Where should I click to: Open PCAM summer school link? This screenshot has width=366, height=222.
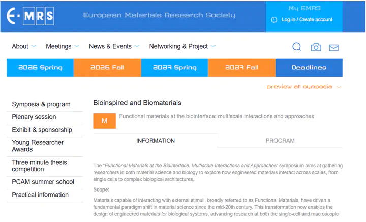(x=43, y=182)
